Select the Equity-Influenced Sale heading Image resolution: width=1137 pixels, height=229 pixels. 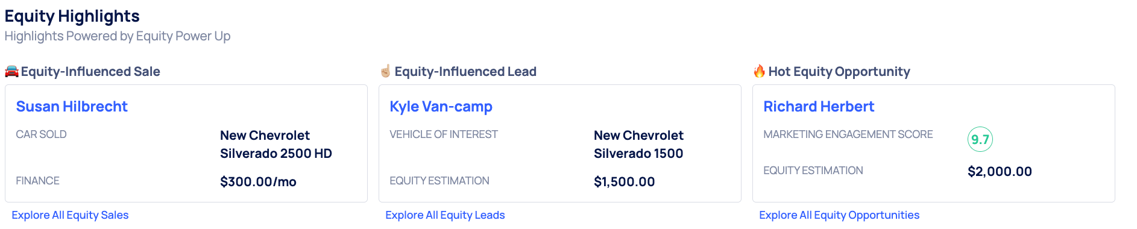90,72
